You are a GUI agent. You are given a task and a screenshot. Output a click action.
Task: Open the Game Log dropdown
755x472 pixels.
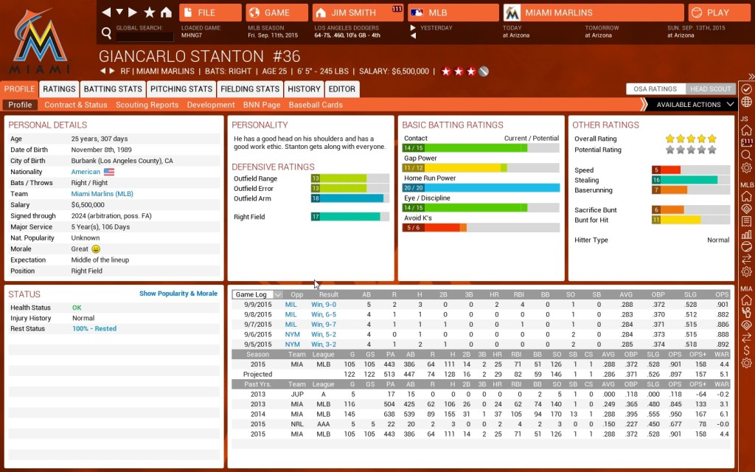[257, 294]
